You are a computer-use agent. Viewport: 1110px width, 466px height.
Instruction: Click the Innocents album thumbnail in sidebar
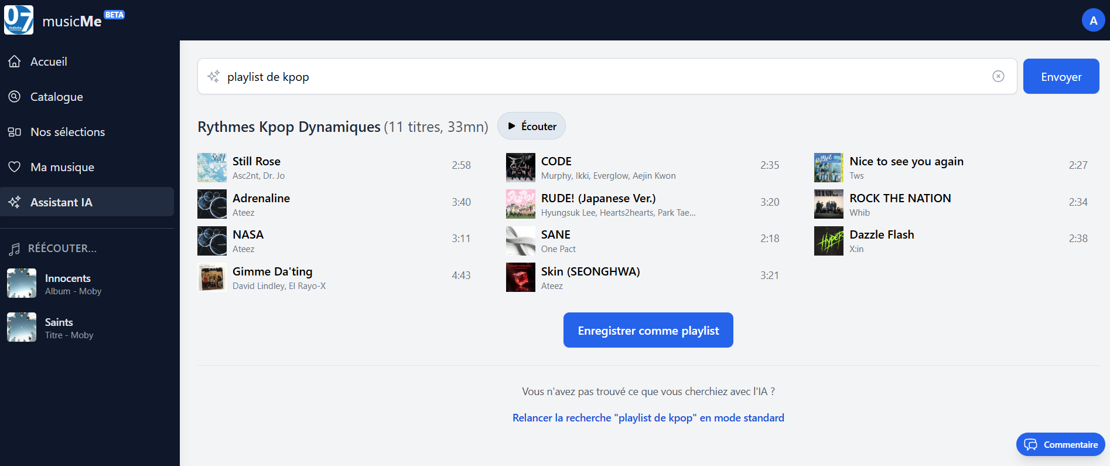click(x=22, y=283)
